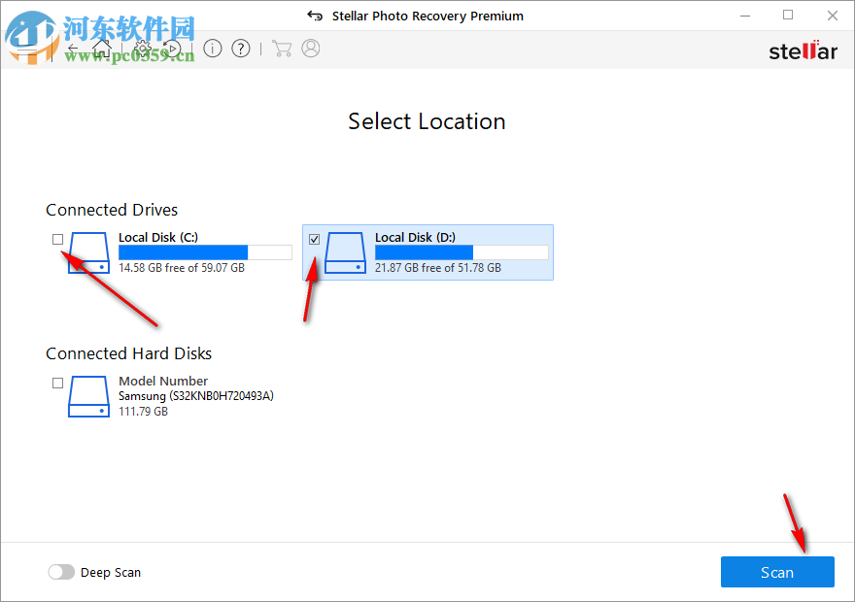Image resolution: width=855 pixels, height=602 pixels.
Task: Click the account profile icon
Action: (x=311, y=48)
